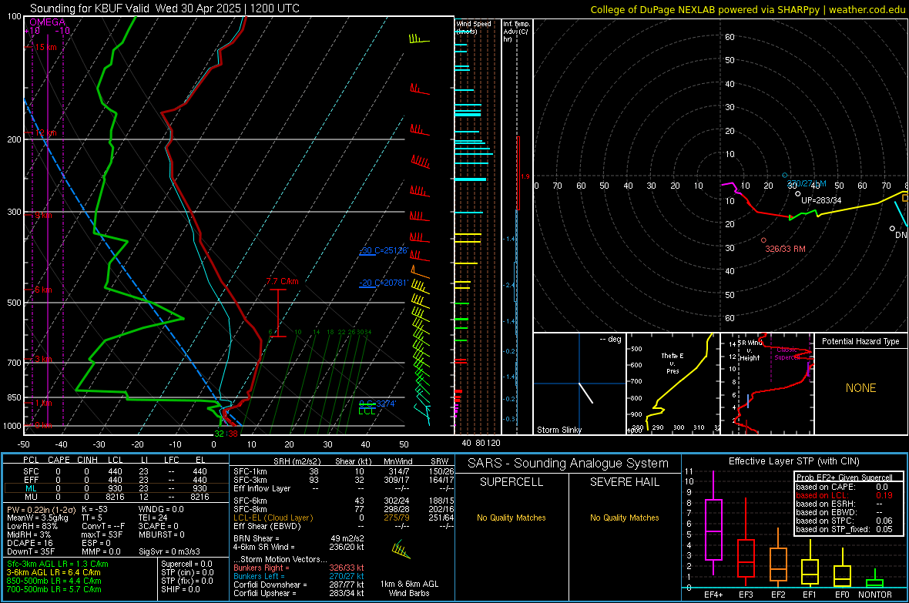The width and height of the screenshot is (909, 603).
Task: Click the NONE hazard type value
Action: (860, 388)
